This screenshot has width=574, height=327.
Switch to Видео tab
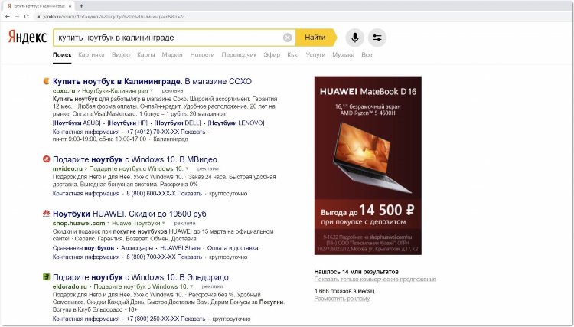(x=121, y=54)
